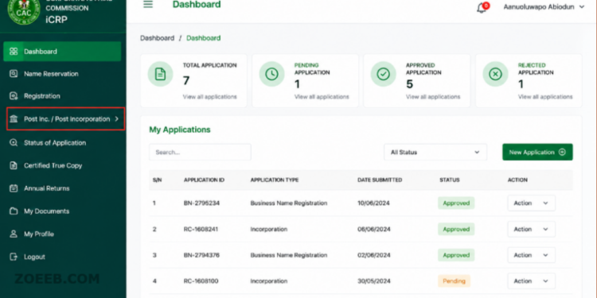Screen dimensions: 597x298
Task: Click Approved status badge for RC-1608241
Action: 456,229
